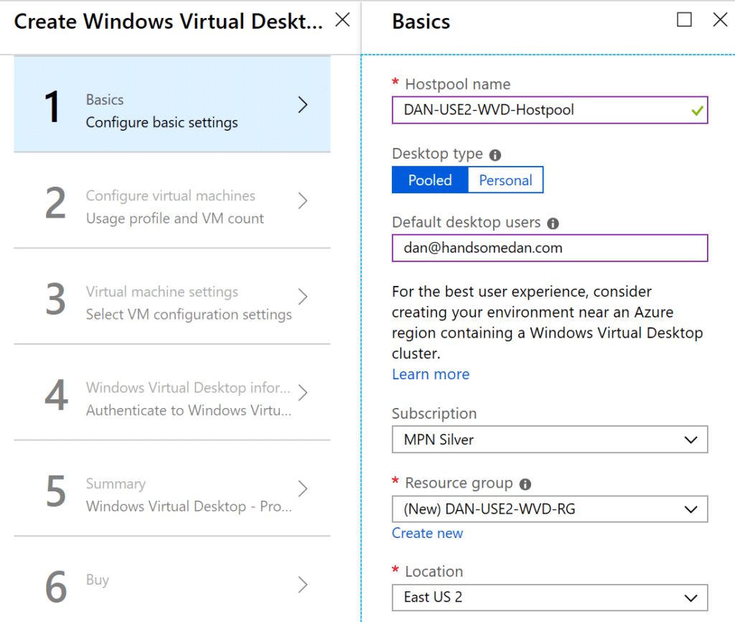Image resolution: width=735 pixels, height=622 pixels.
Task: Select the Personal desktop type
Action: point(505,180)
